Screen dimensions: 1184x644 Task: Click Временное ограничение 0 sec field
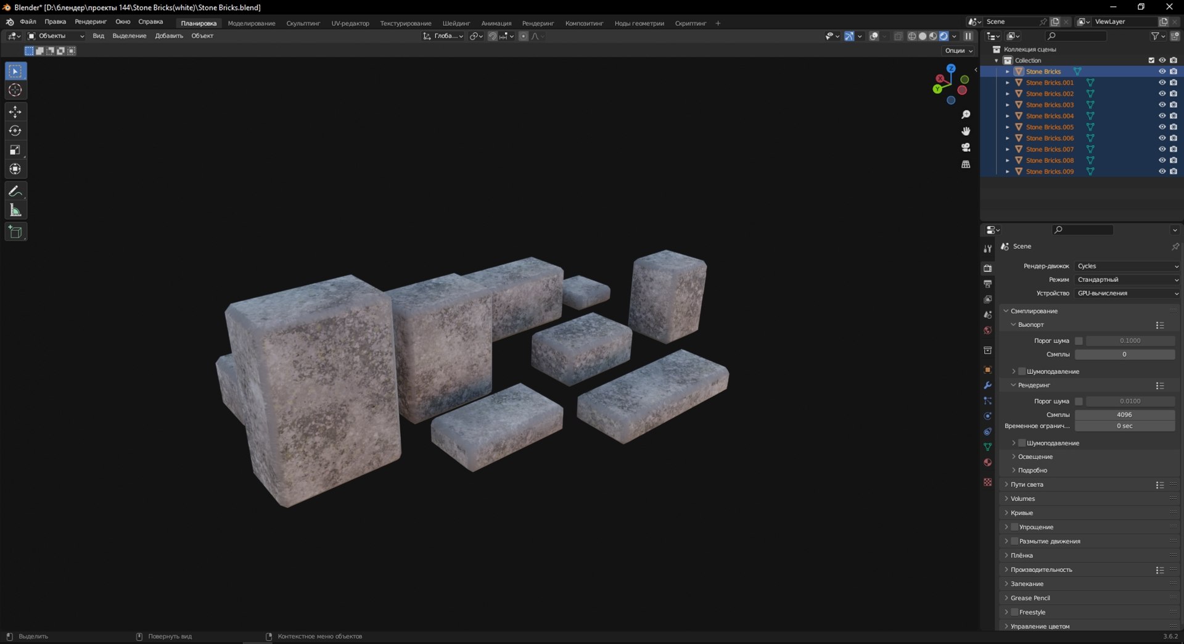coord(1125,426)
